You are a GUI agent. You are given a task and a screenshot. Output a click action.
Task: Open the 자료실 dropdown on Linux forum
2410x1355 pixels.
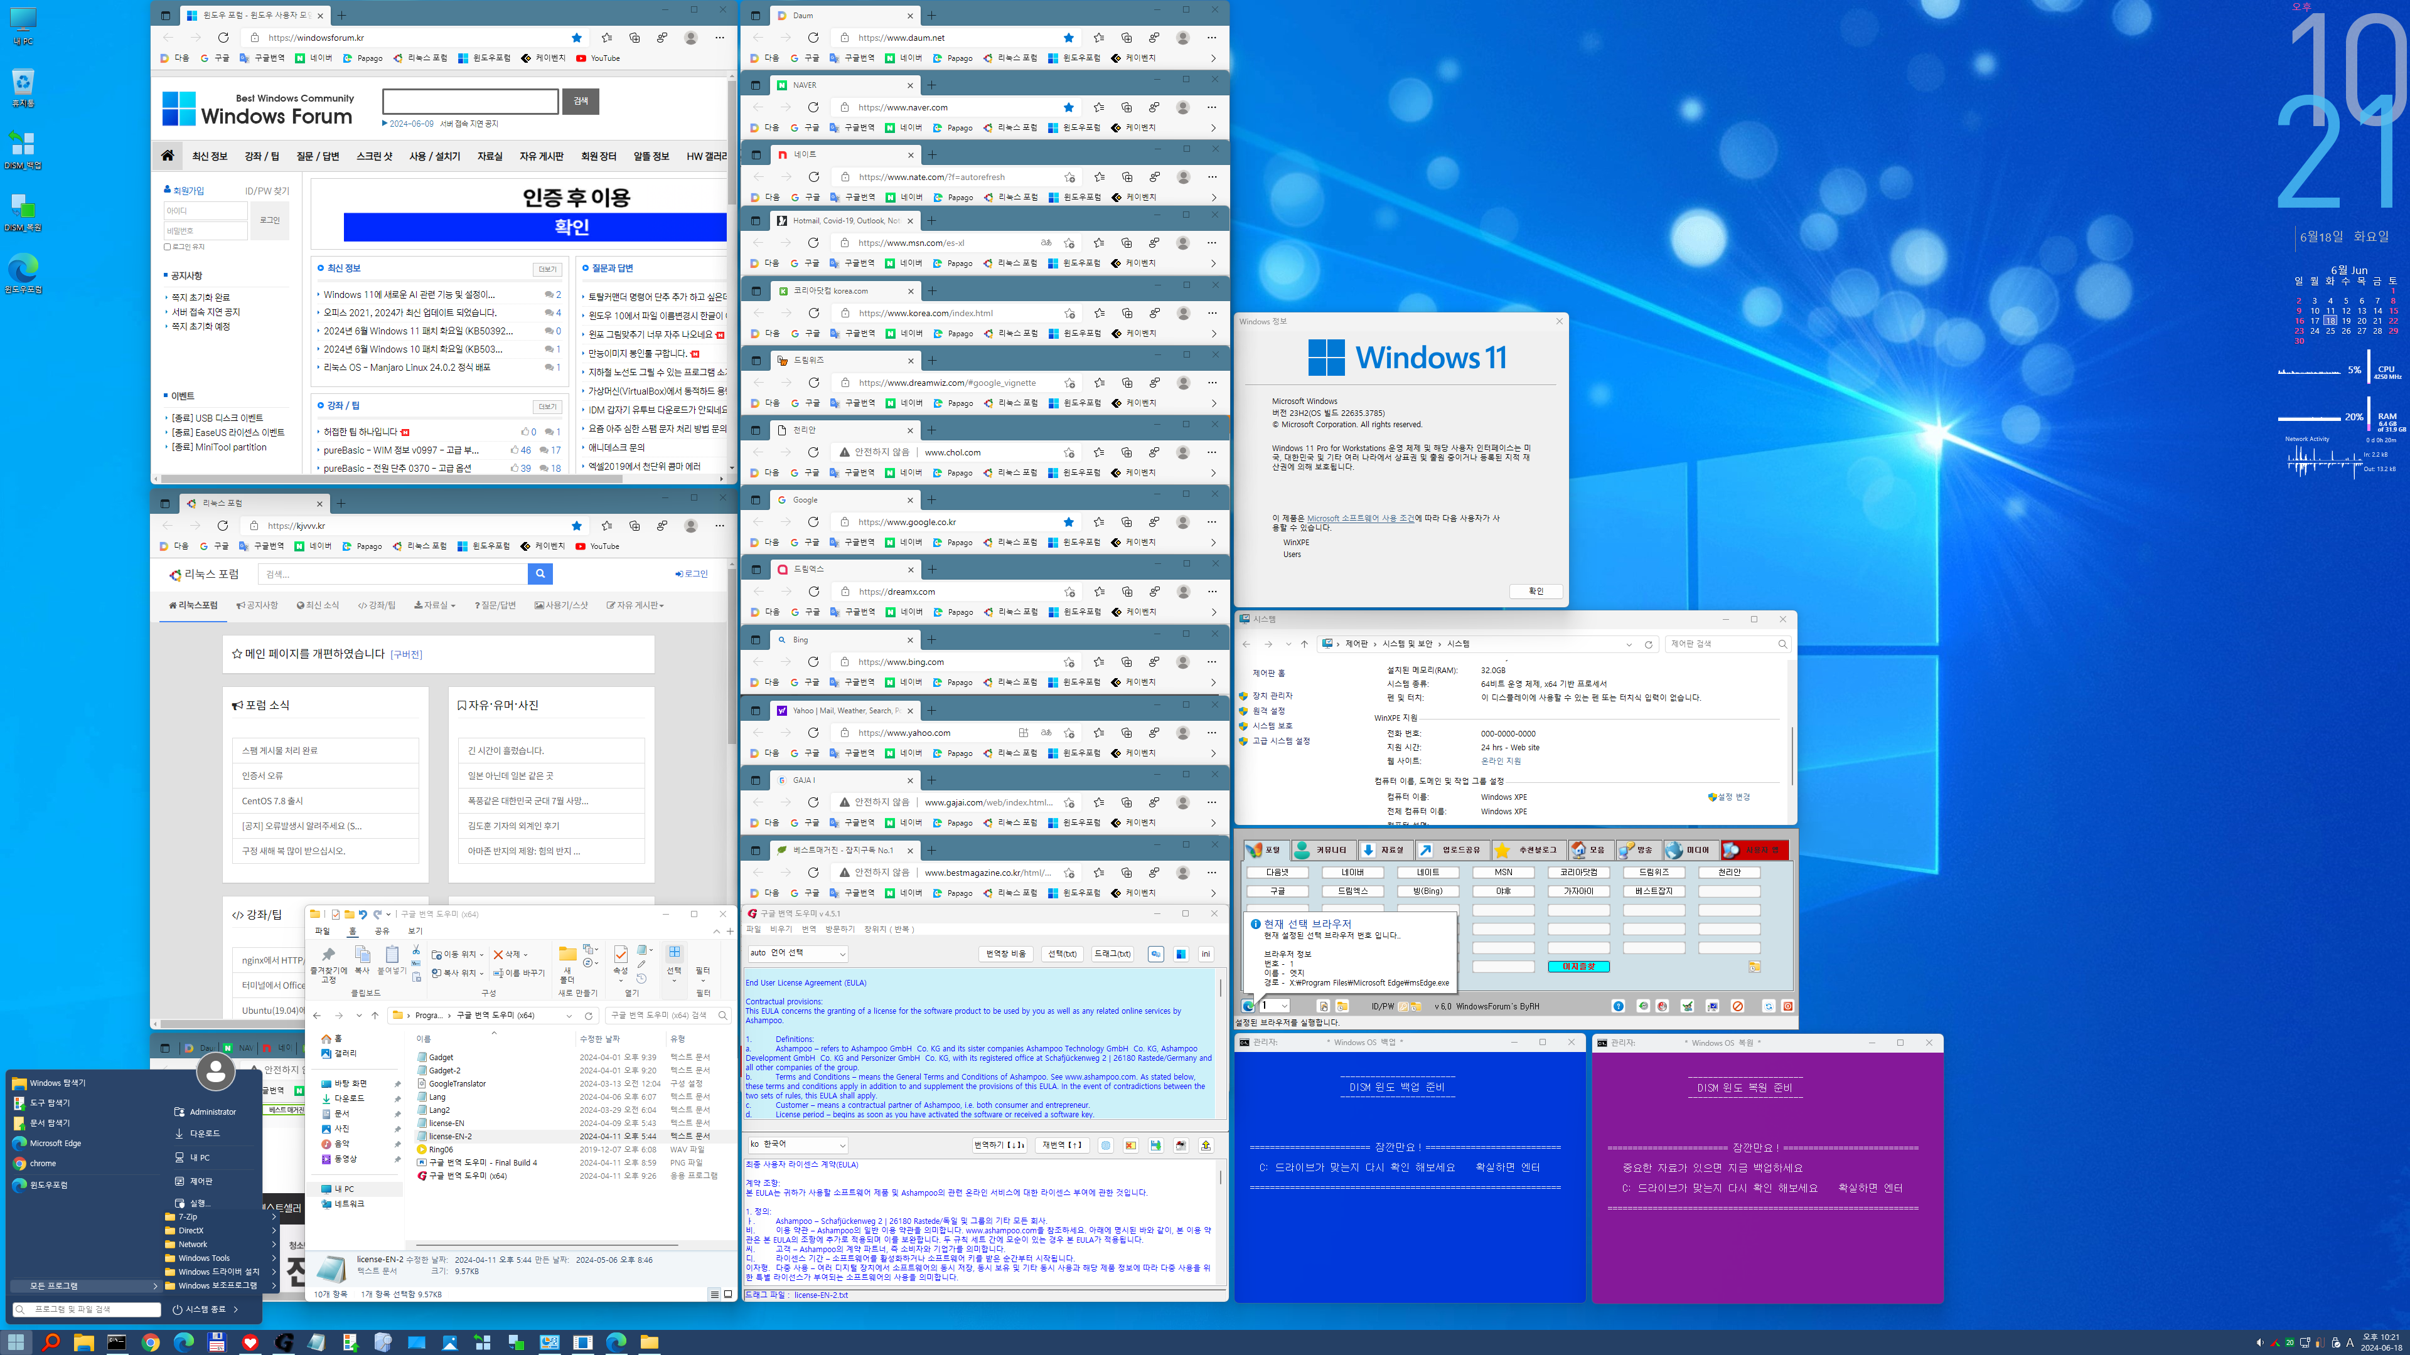435,605
